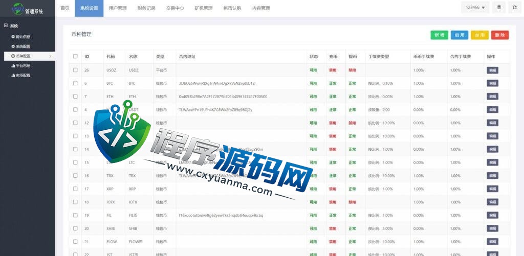
Task: Open 平台市场 in the sidebar
Action: (x=23, y=66)
